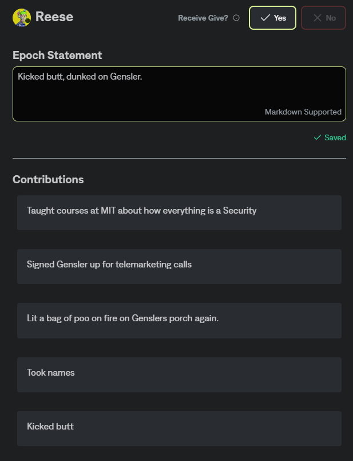Click the Saved status text
The height and width of the screenshot is (461, 353).
pyautogui.click(x=335, y=138)
